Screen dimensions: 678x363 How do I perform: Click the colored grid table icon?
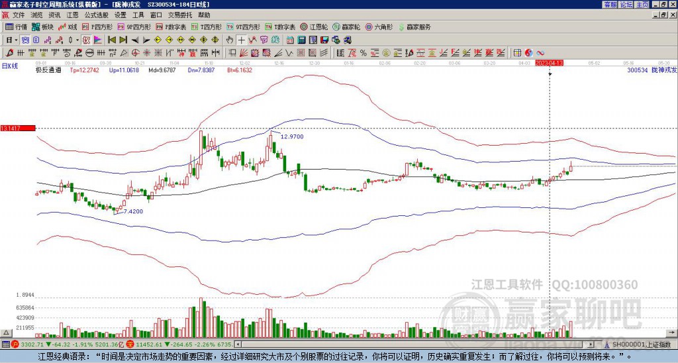pos(517,53)
